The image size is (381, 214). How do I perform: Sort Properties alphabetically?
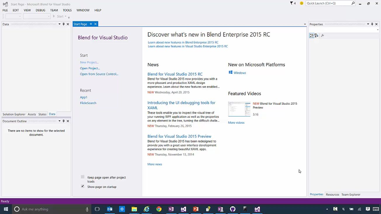[316, 36]
